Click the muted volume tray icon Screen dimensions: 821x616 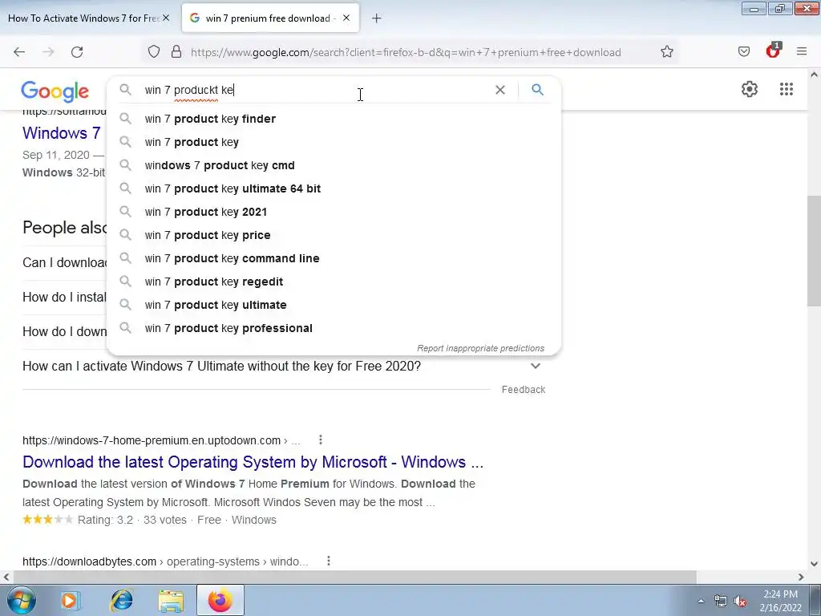(740, 602)
